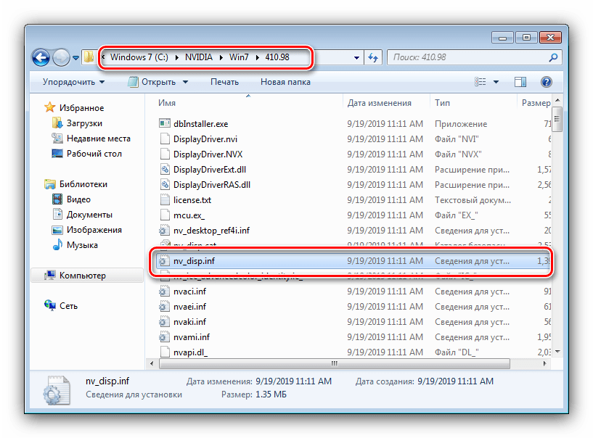Select the nvapi.dl_ file in list
The image size is (593, 438).
point(191,352)
